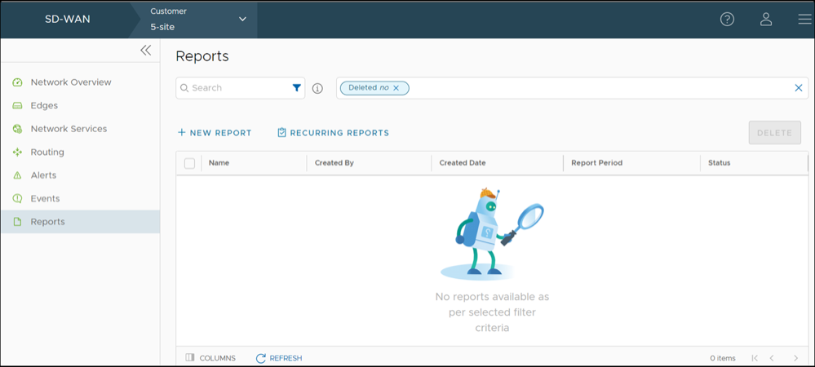The image size is (815, 367).
Task: Refresh the reports list
Action: 279,358
